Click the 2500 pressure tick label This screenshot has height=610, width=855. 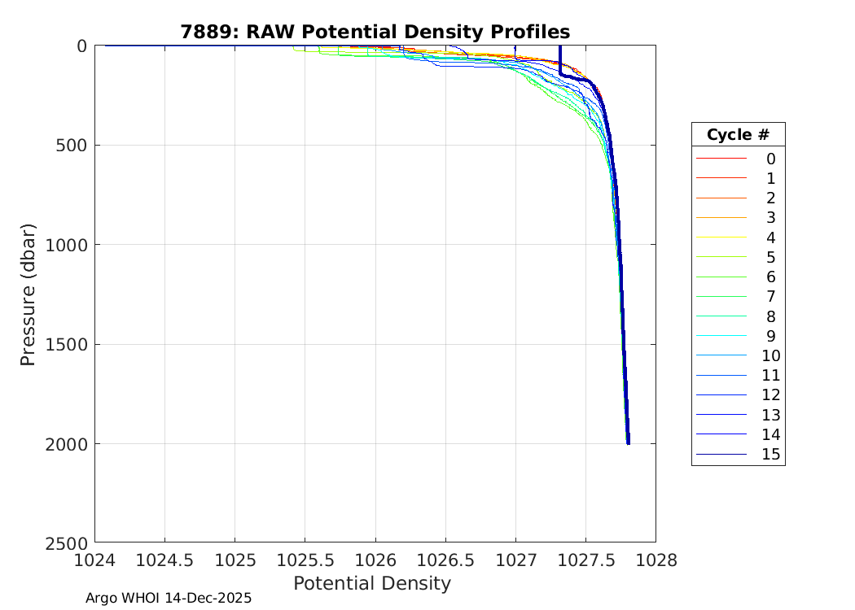pos(65,542)
